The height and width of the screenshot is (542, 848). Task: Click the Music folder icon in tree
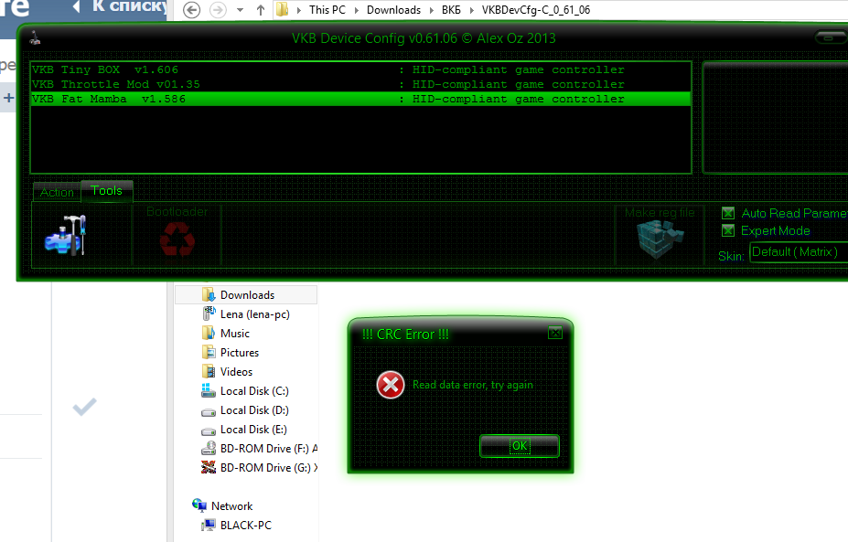point(209,333)
